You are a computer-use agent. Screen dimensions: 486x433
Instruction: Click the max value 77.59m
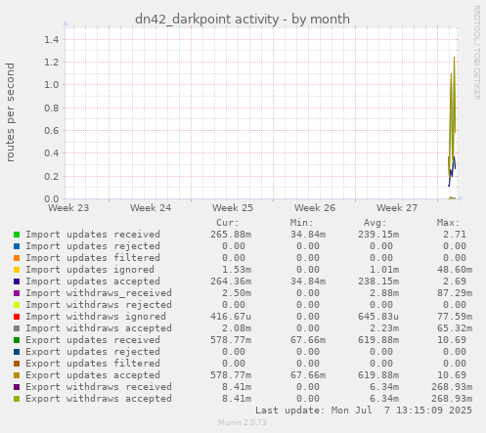tap(455, 317)
